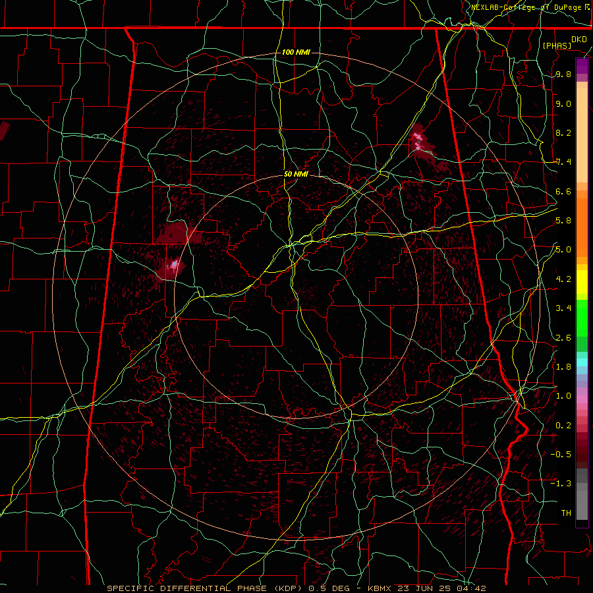Click the [PHAS] units label
The width and height of the screenshot is (593, 593).
(557, 45)
